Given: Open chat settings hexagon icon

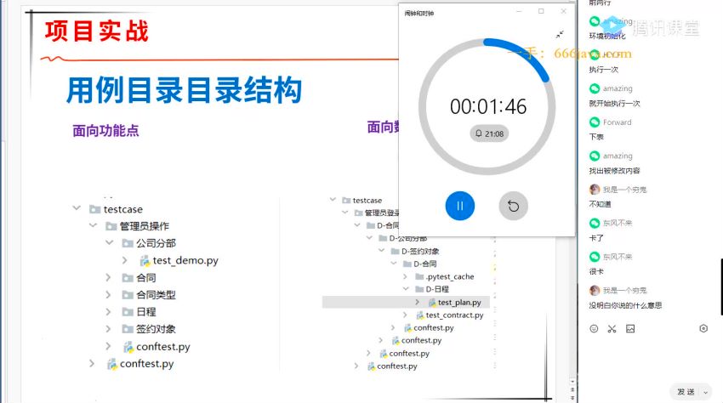Looking at the screenshot, I should (703, 328).
